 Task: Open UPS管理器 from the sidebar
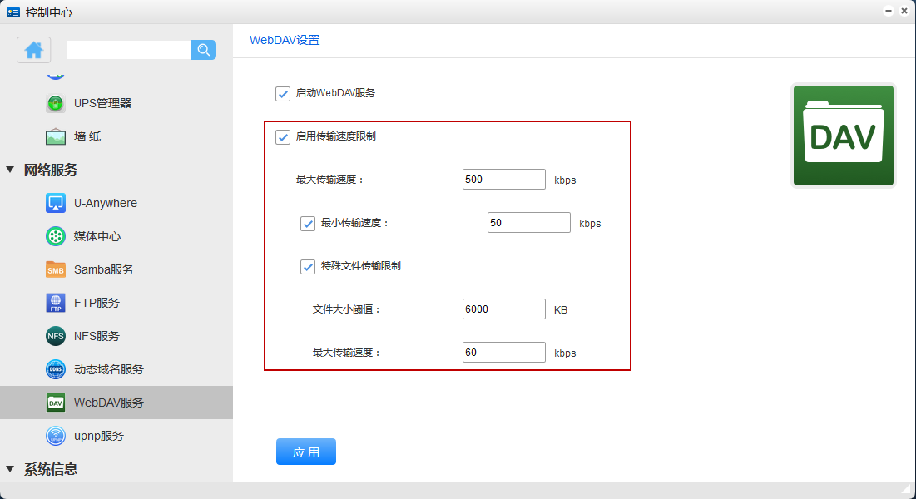102,103
